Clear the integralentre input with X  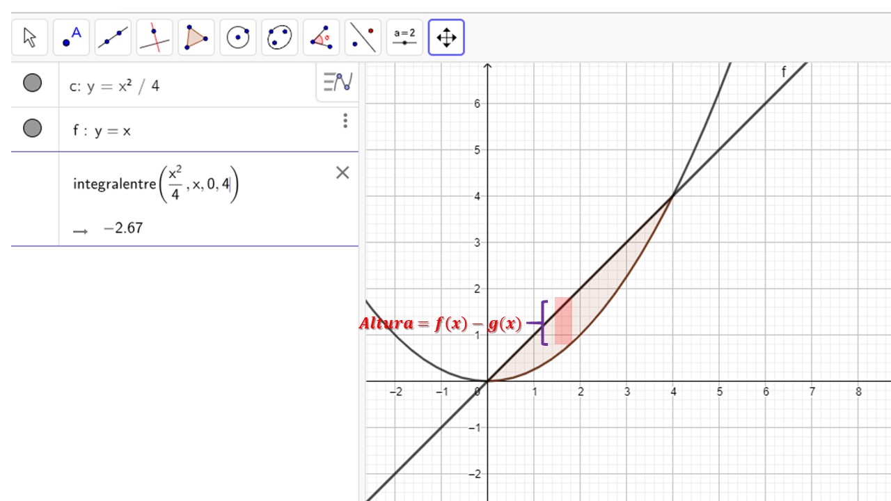[342, 173]
